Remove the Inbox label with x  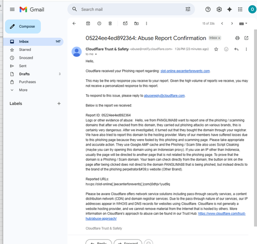(219, 38)
